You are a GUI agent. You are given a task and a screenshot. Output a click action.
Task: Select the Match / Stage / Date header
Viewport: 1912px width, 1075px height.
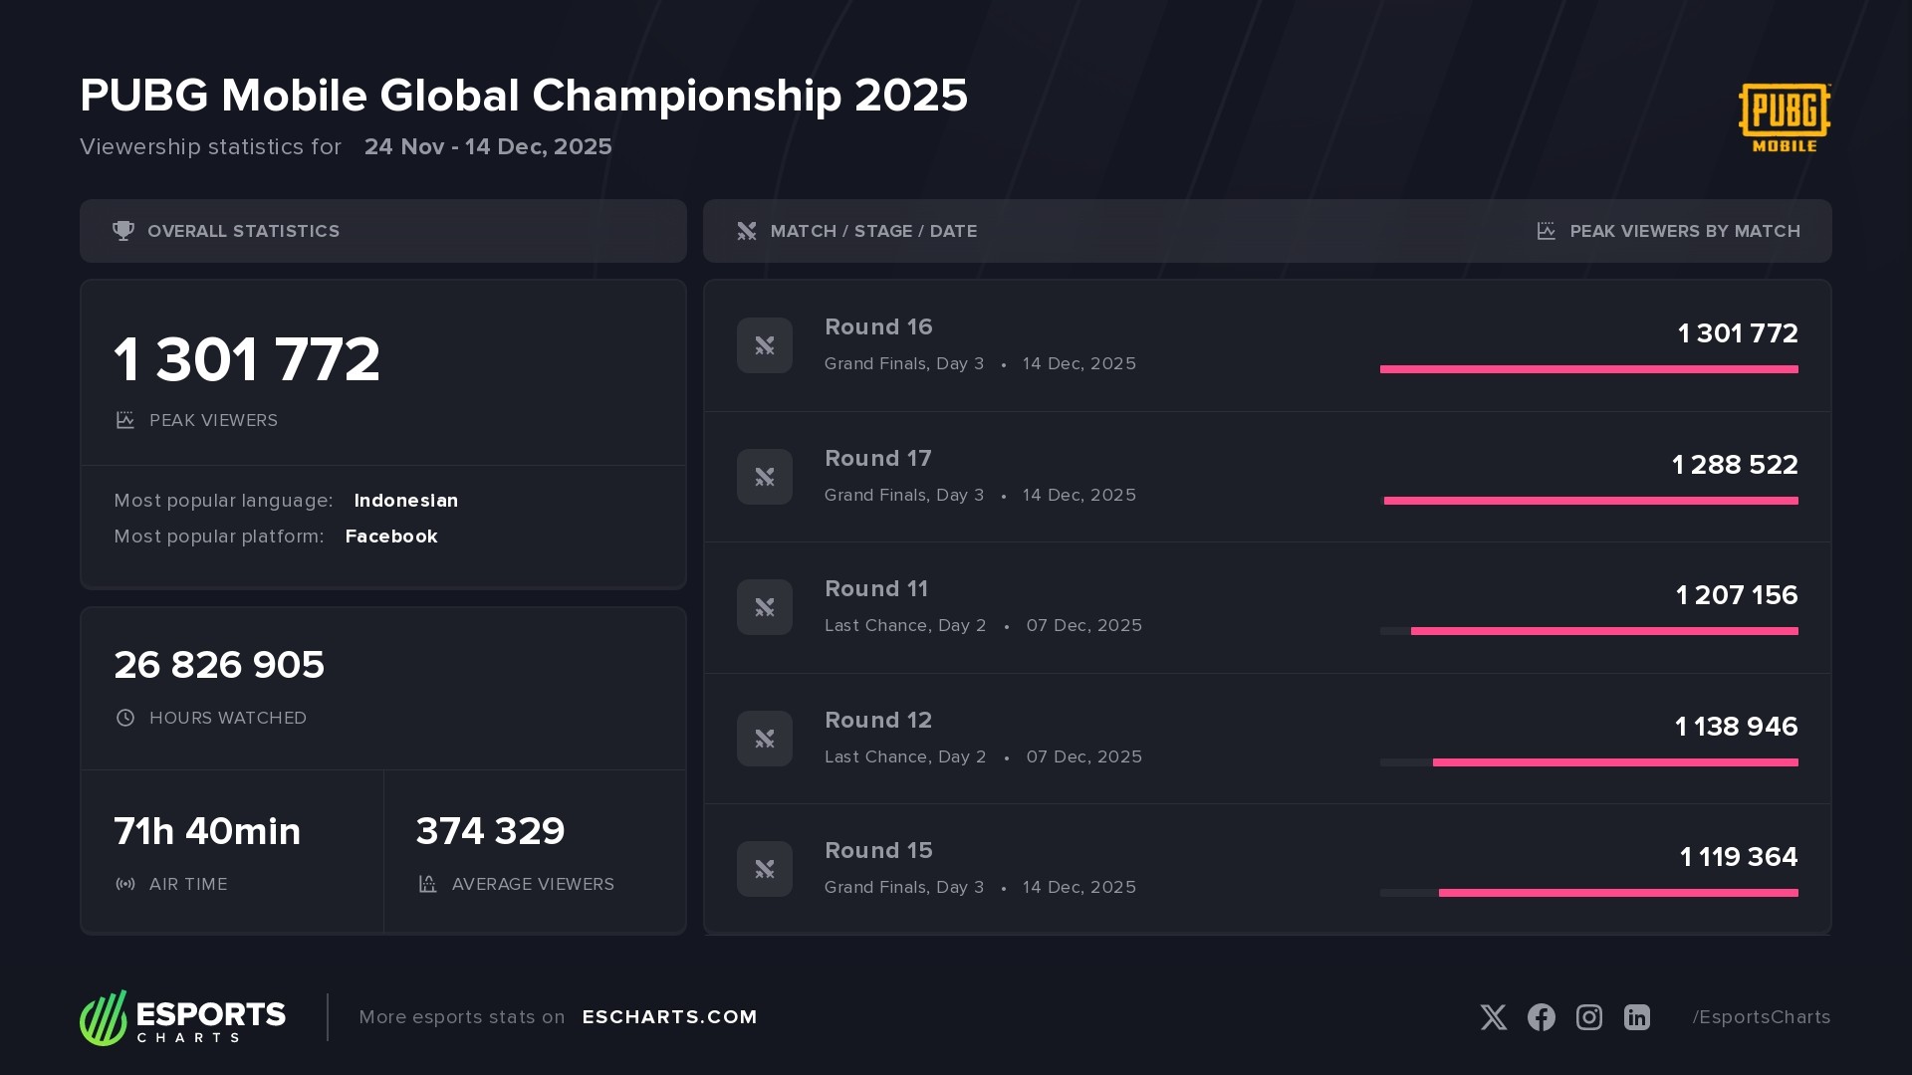coord(873,231)
